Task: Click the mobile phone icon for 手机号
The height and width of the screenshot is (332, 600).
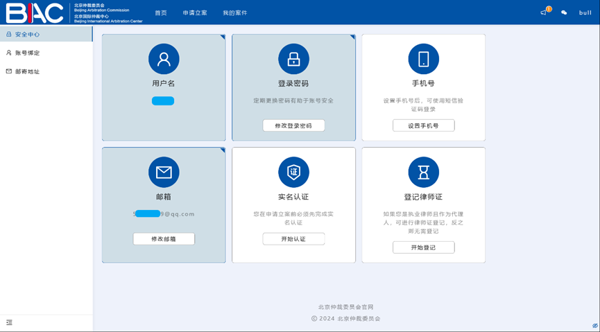Action: 423,60
